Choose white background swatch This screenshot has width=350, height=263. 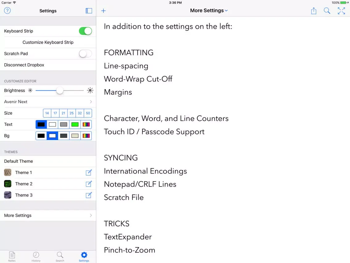tap(52, 136)
